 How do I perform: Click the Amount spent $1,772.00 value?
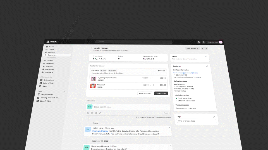click(100, 59)
